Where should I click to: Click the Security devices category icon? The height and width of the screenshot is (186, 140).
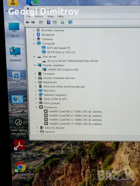[x=42, y=127]
